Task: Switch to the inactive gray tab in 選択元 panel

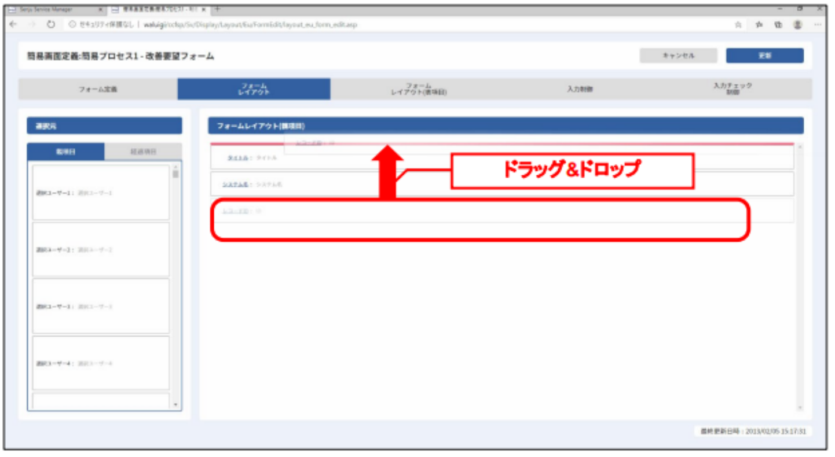Action: click(x=143, y=152)
